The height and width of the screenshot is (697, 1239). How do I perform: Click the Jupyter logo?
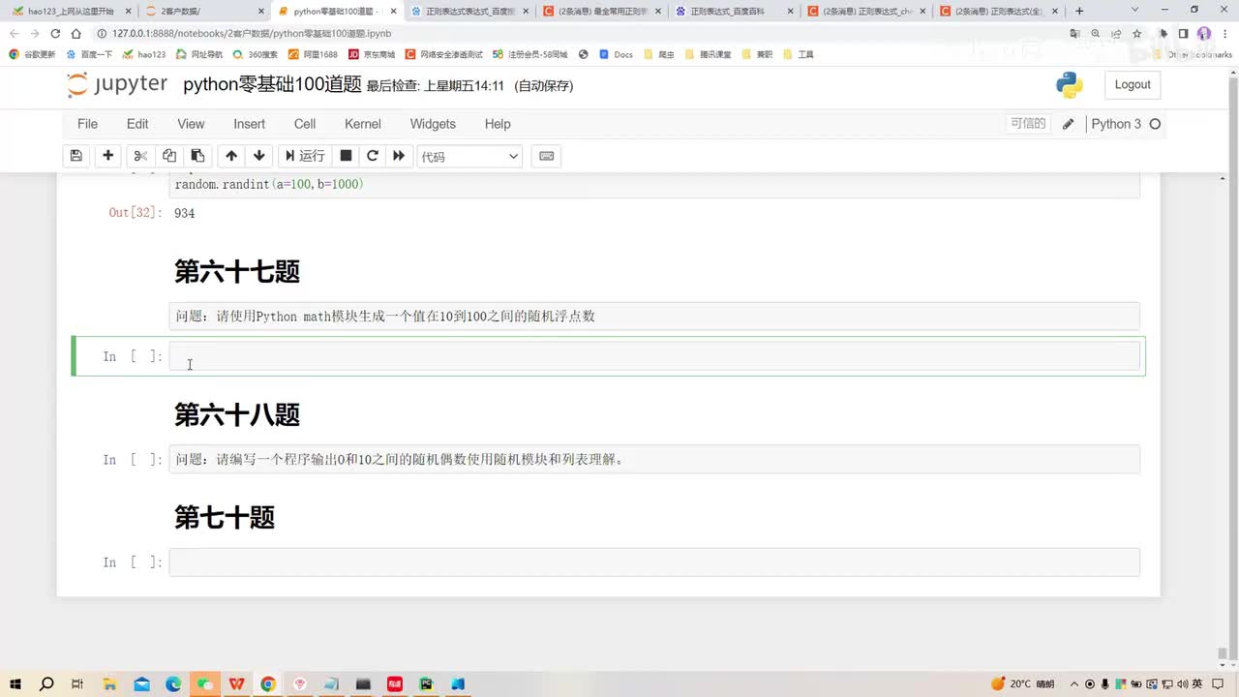(117, 85)
